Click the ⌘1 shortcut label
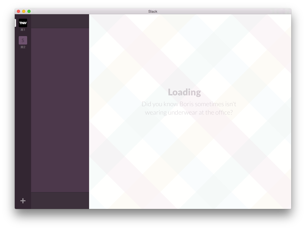The height and width of the screenshot is (230, 306). [23, 30]
